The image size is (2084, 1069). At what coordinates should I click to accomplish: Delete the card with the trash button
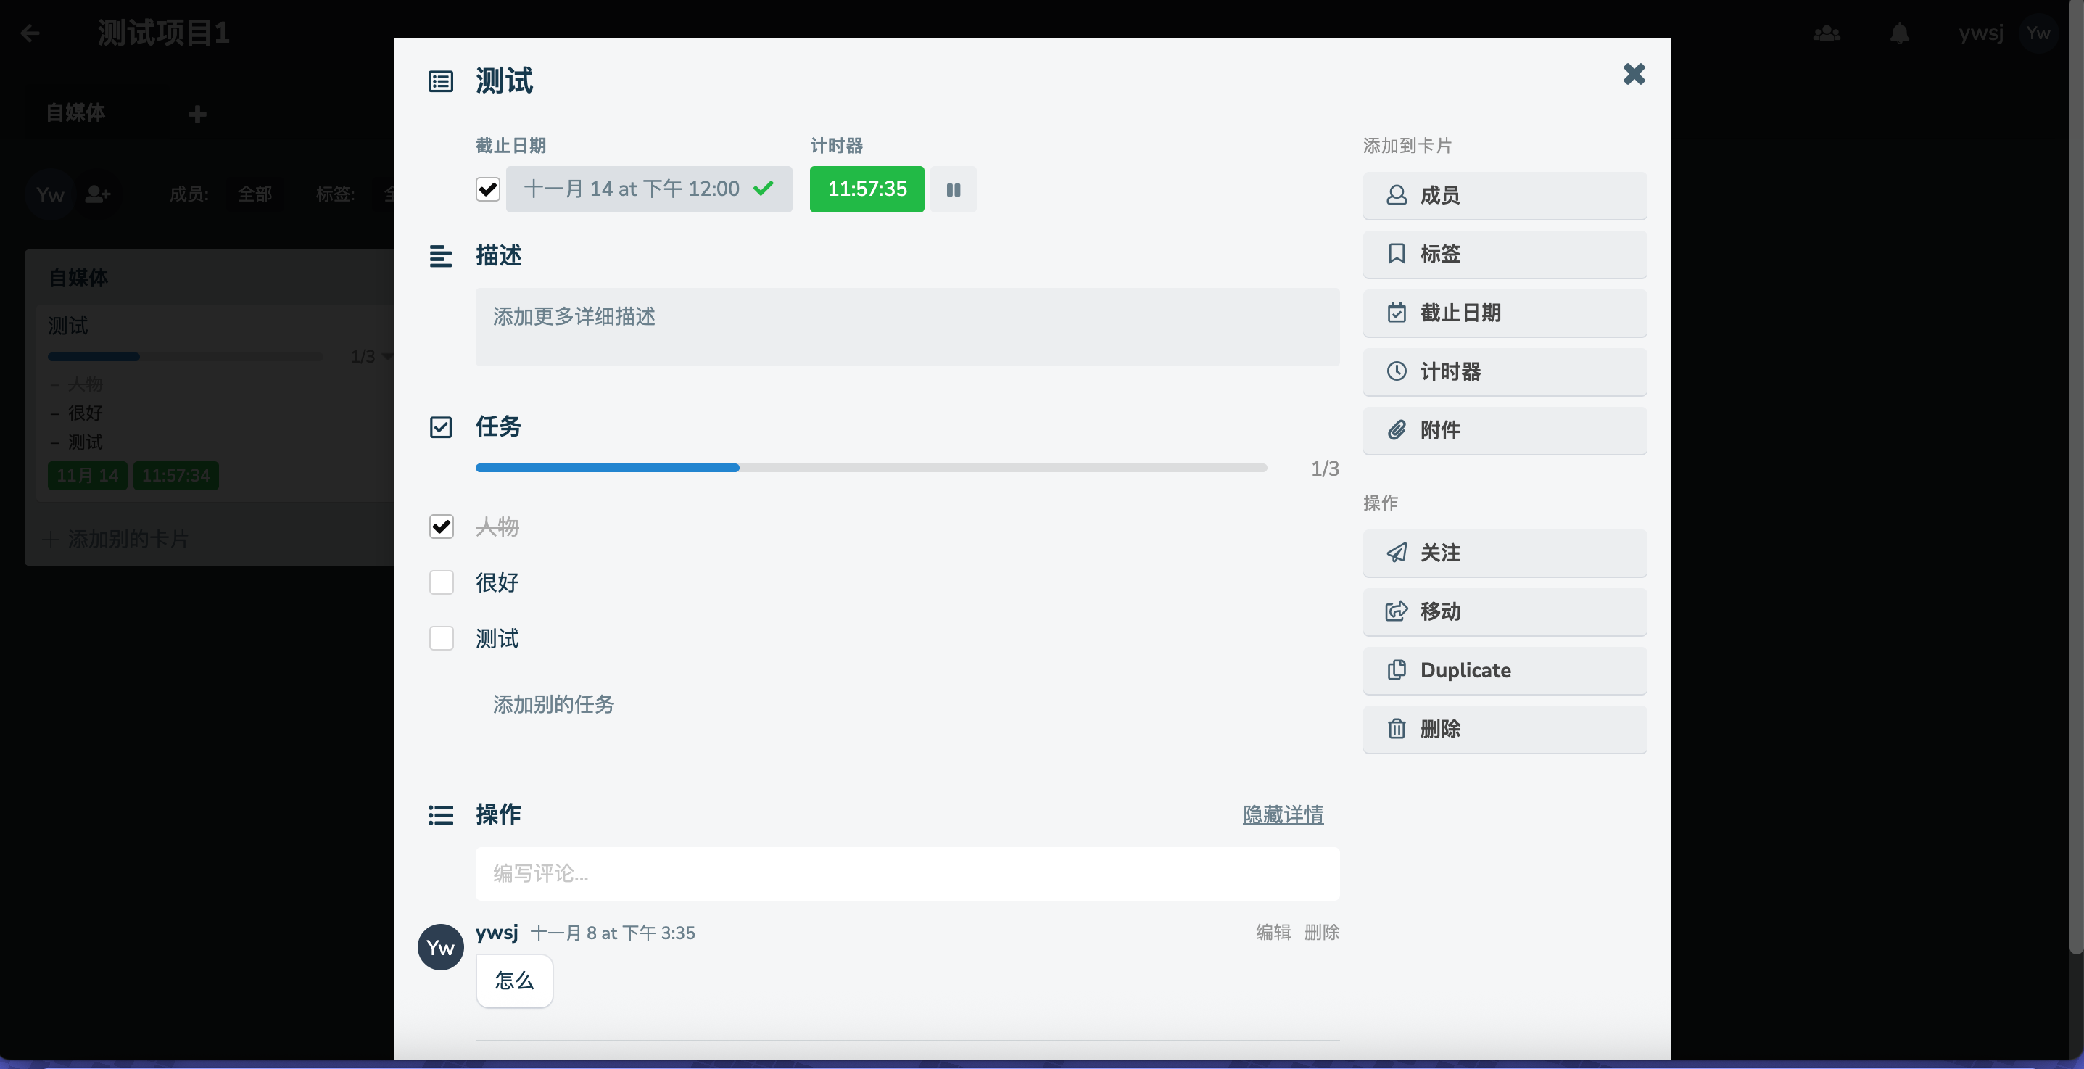pos(1504,729)
